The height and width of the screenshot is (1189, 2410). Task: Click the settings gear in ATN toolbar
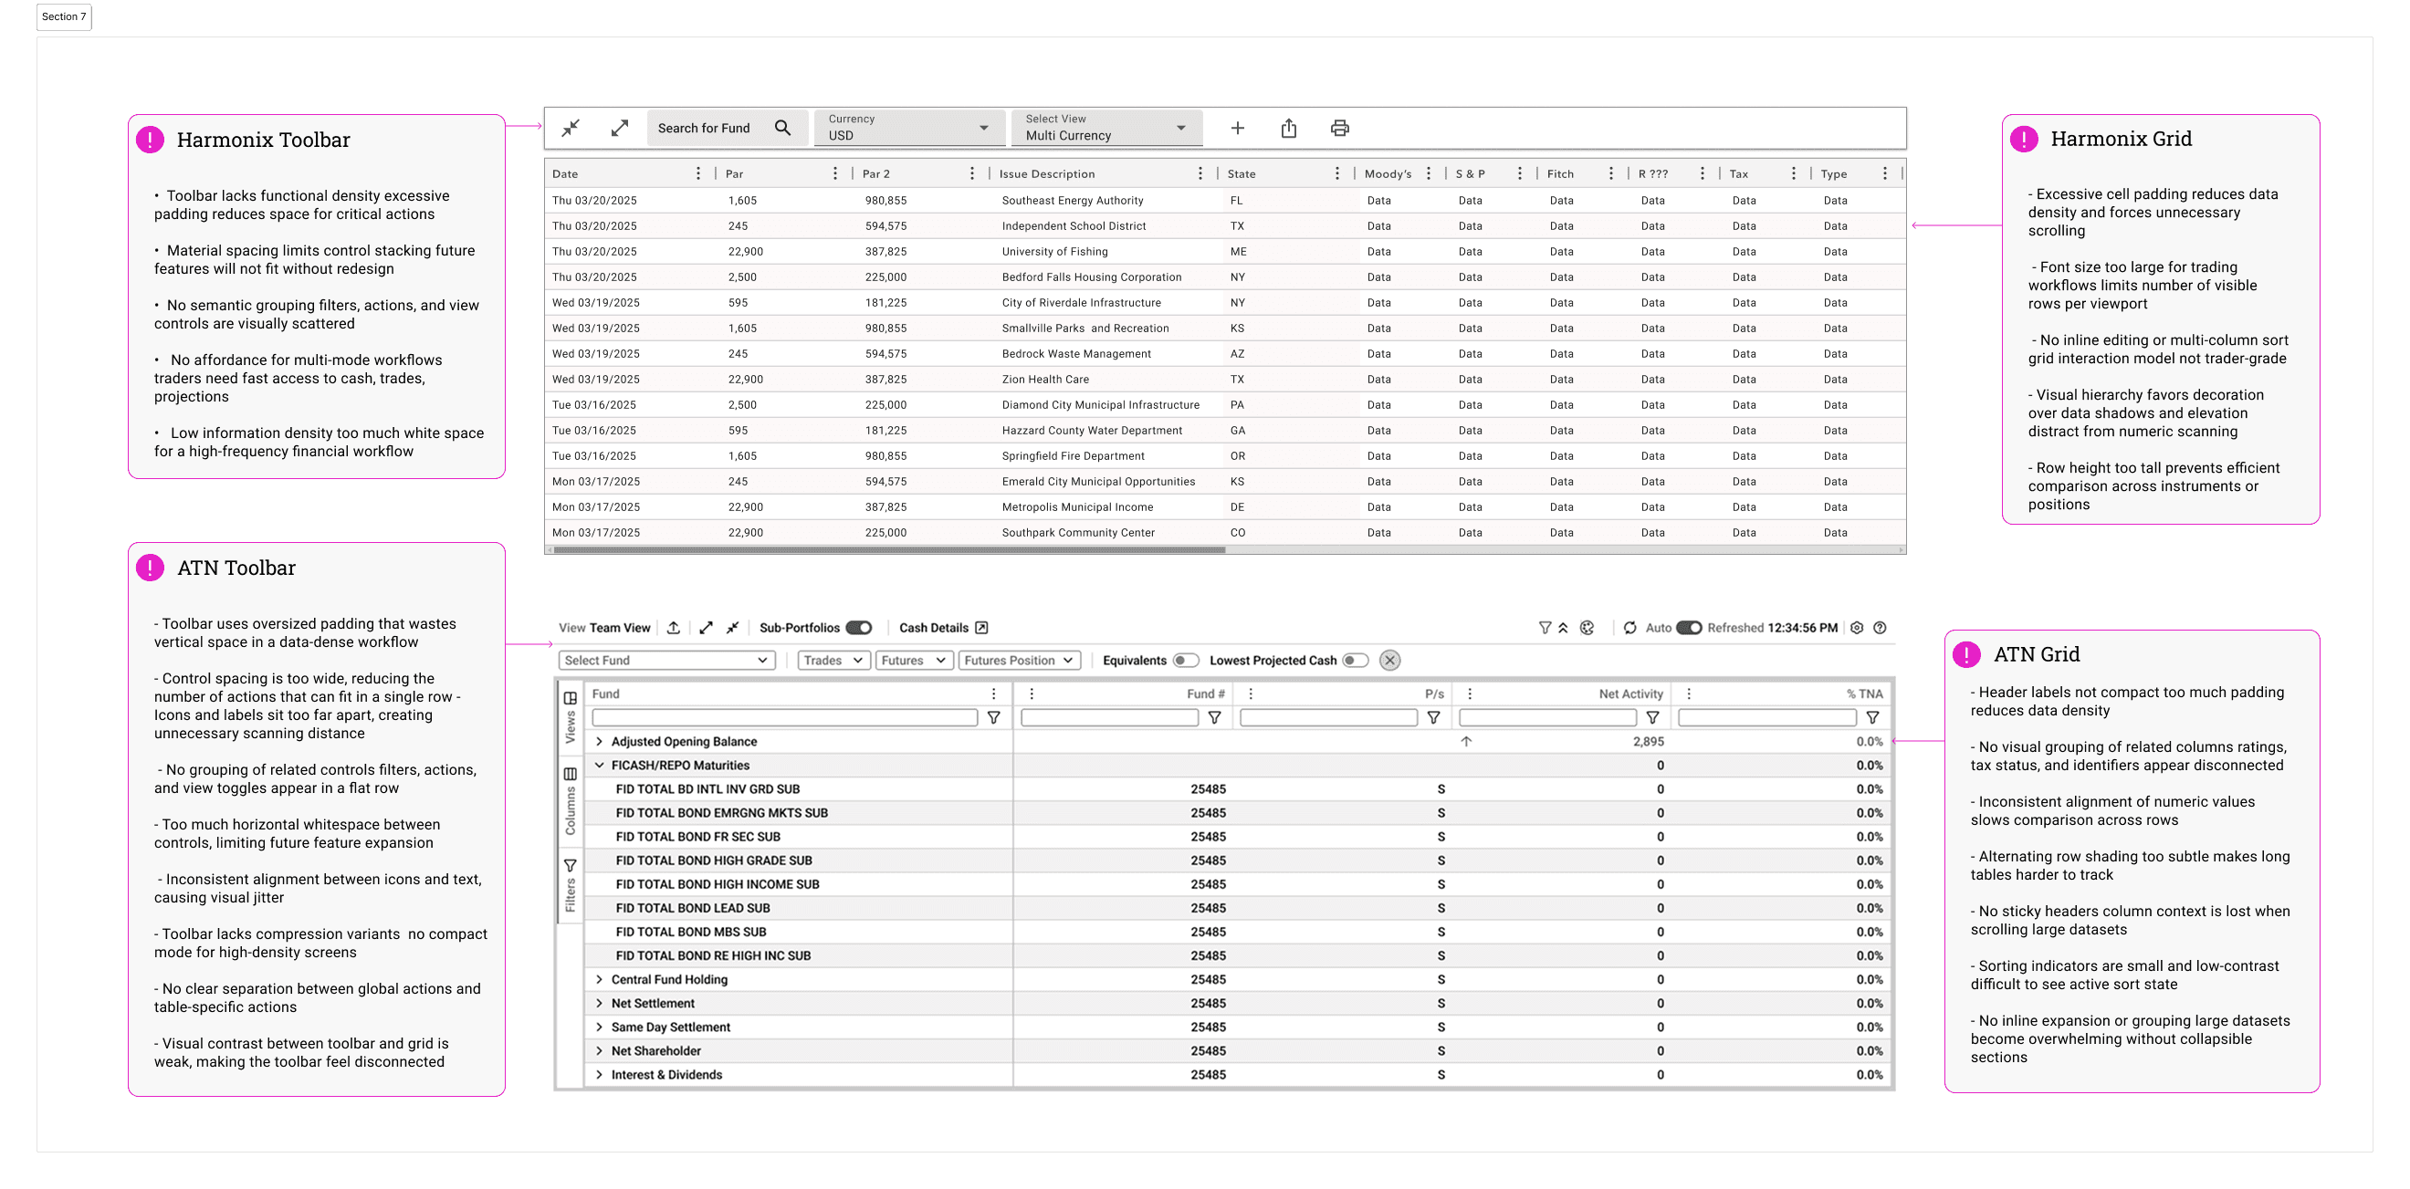pyautogui.click(x=1857, y=628)
